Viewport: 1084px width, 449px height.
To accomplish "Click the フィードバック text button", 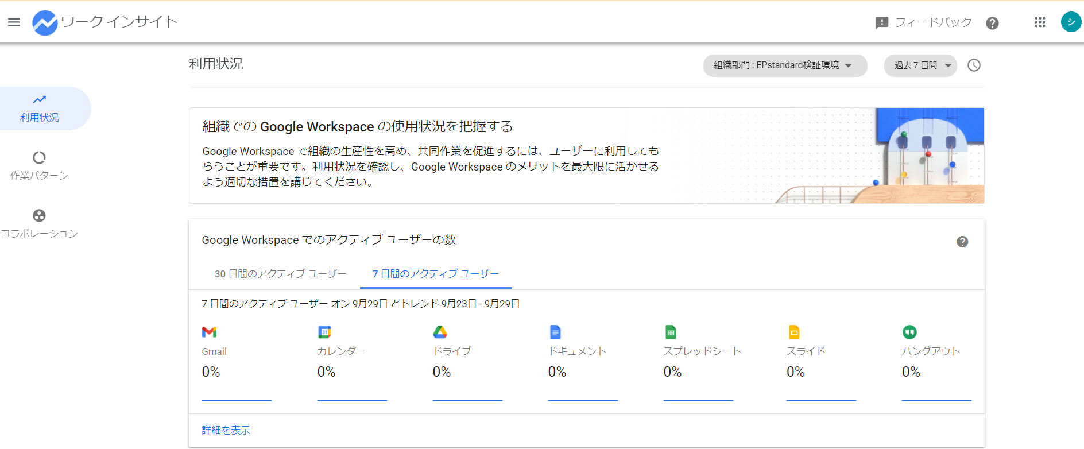I will click(933, 22).
